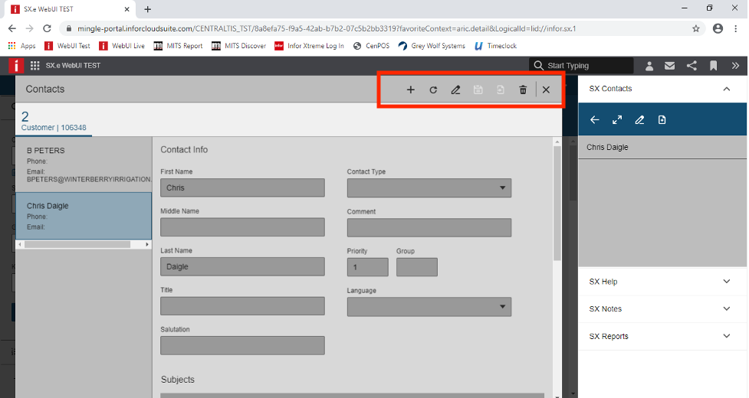Refresh the Contacts panel
Image resolution: width=749 pixels, height=398 pixels.
point(433,90)
